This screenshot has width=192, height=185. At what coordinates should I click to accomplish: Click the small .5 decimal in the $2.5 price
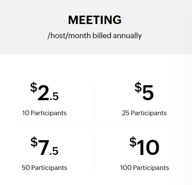(x=54, y=96)
